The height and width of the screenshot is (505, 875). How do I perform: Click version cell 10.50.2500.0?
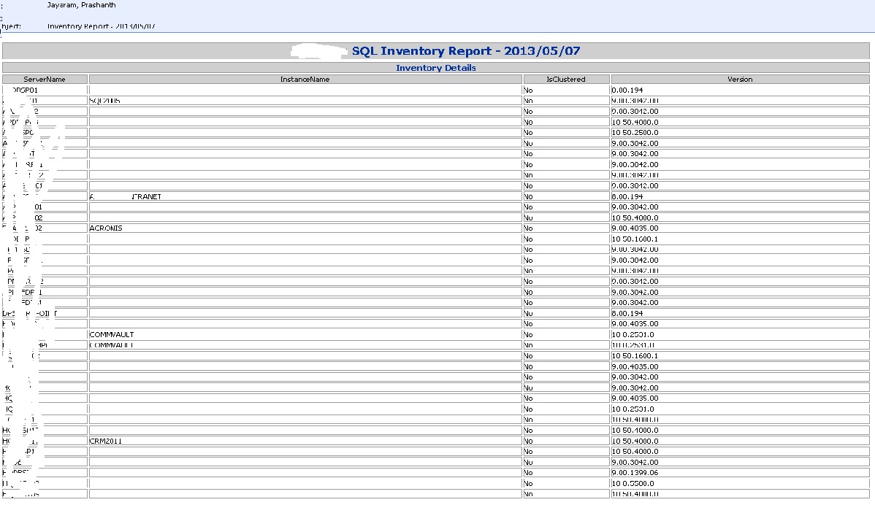(x=635, y=133)
